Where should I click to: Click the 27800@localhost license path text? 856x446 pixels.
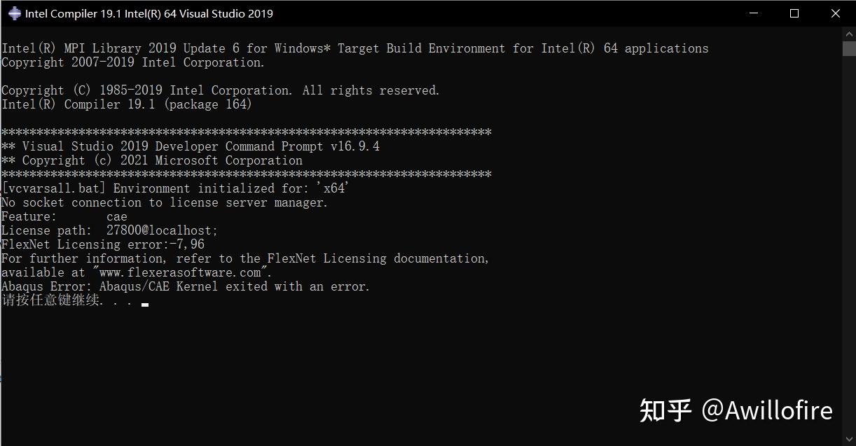162,230
